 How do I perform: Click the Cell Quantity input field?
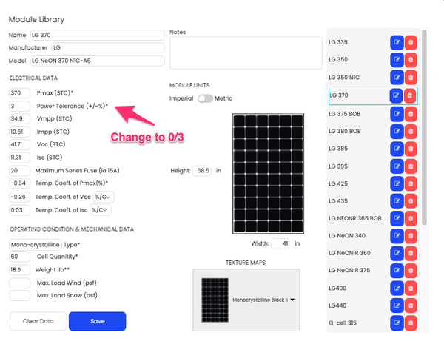(x=19, y=257)
